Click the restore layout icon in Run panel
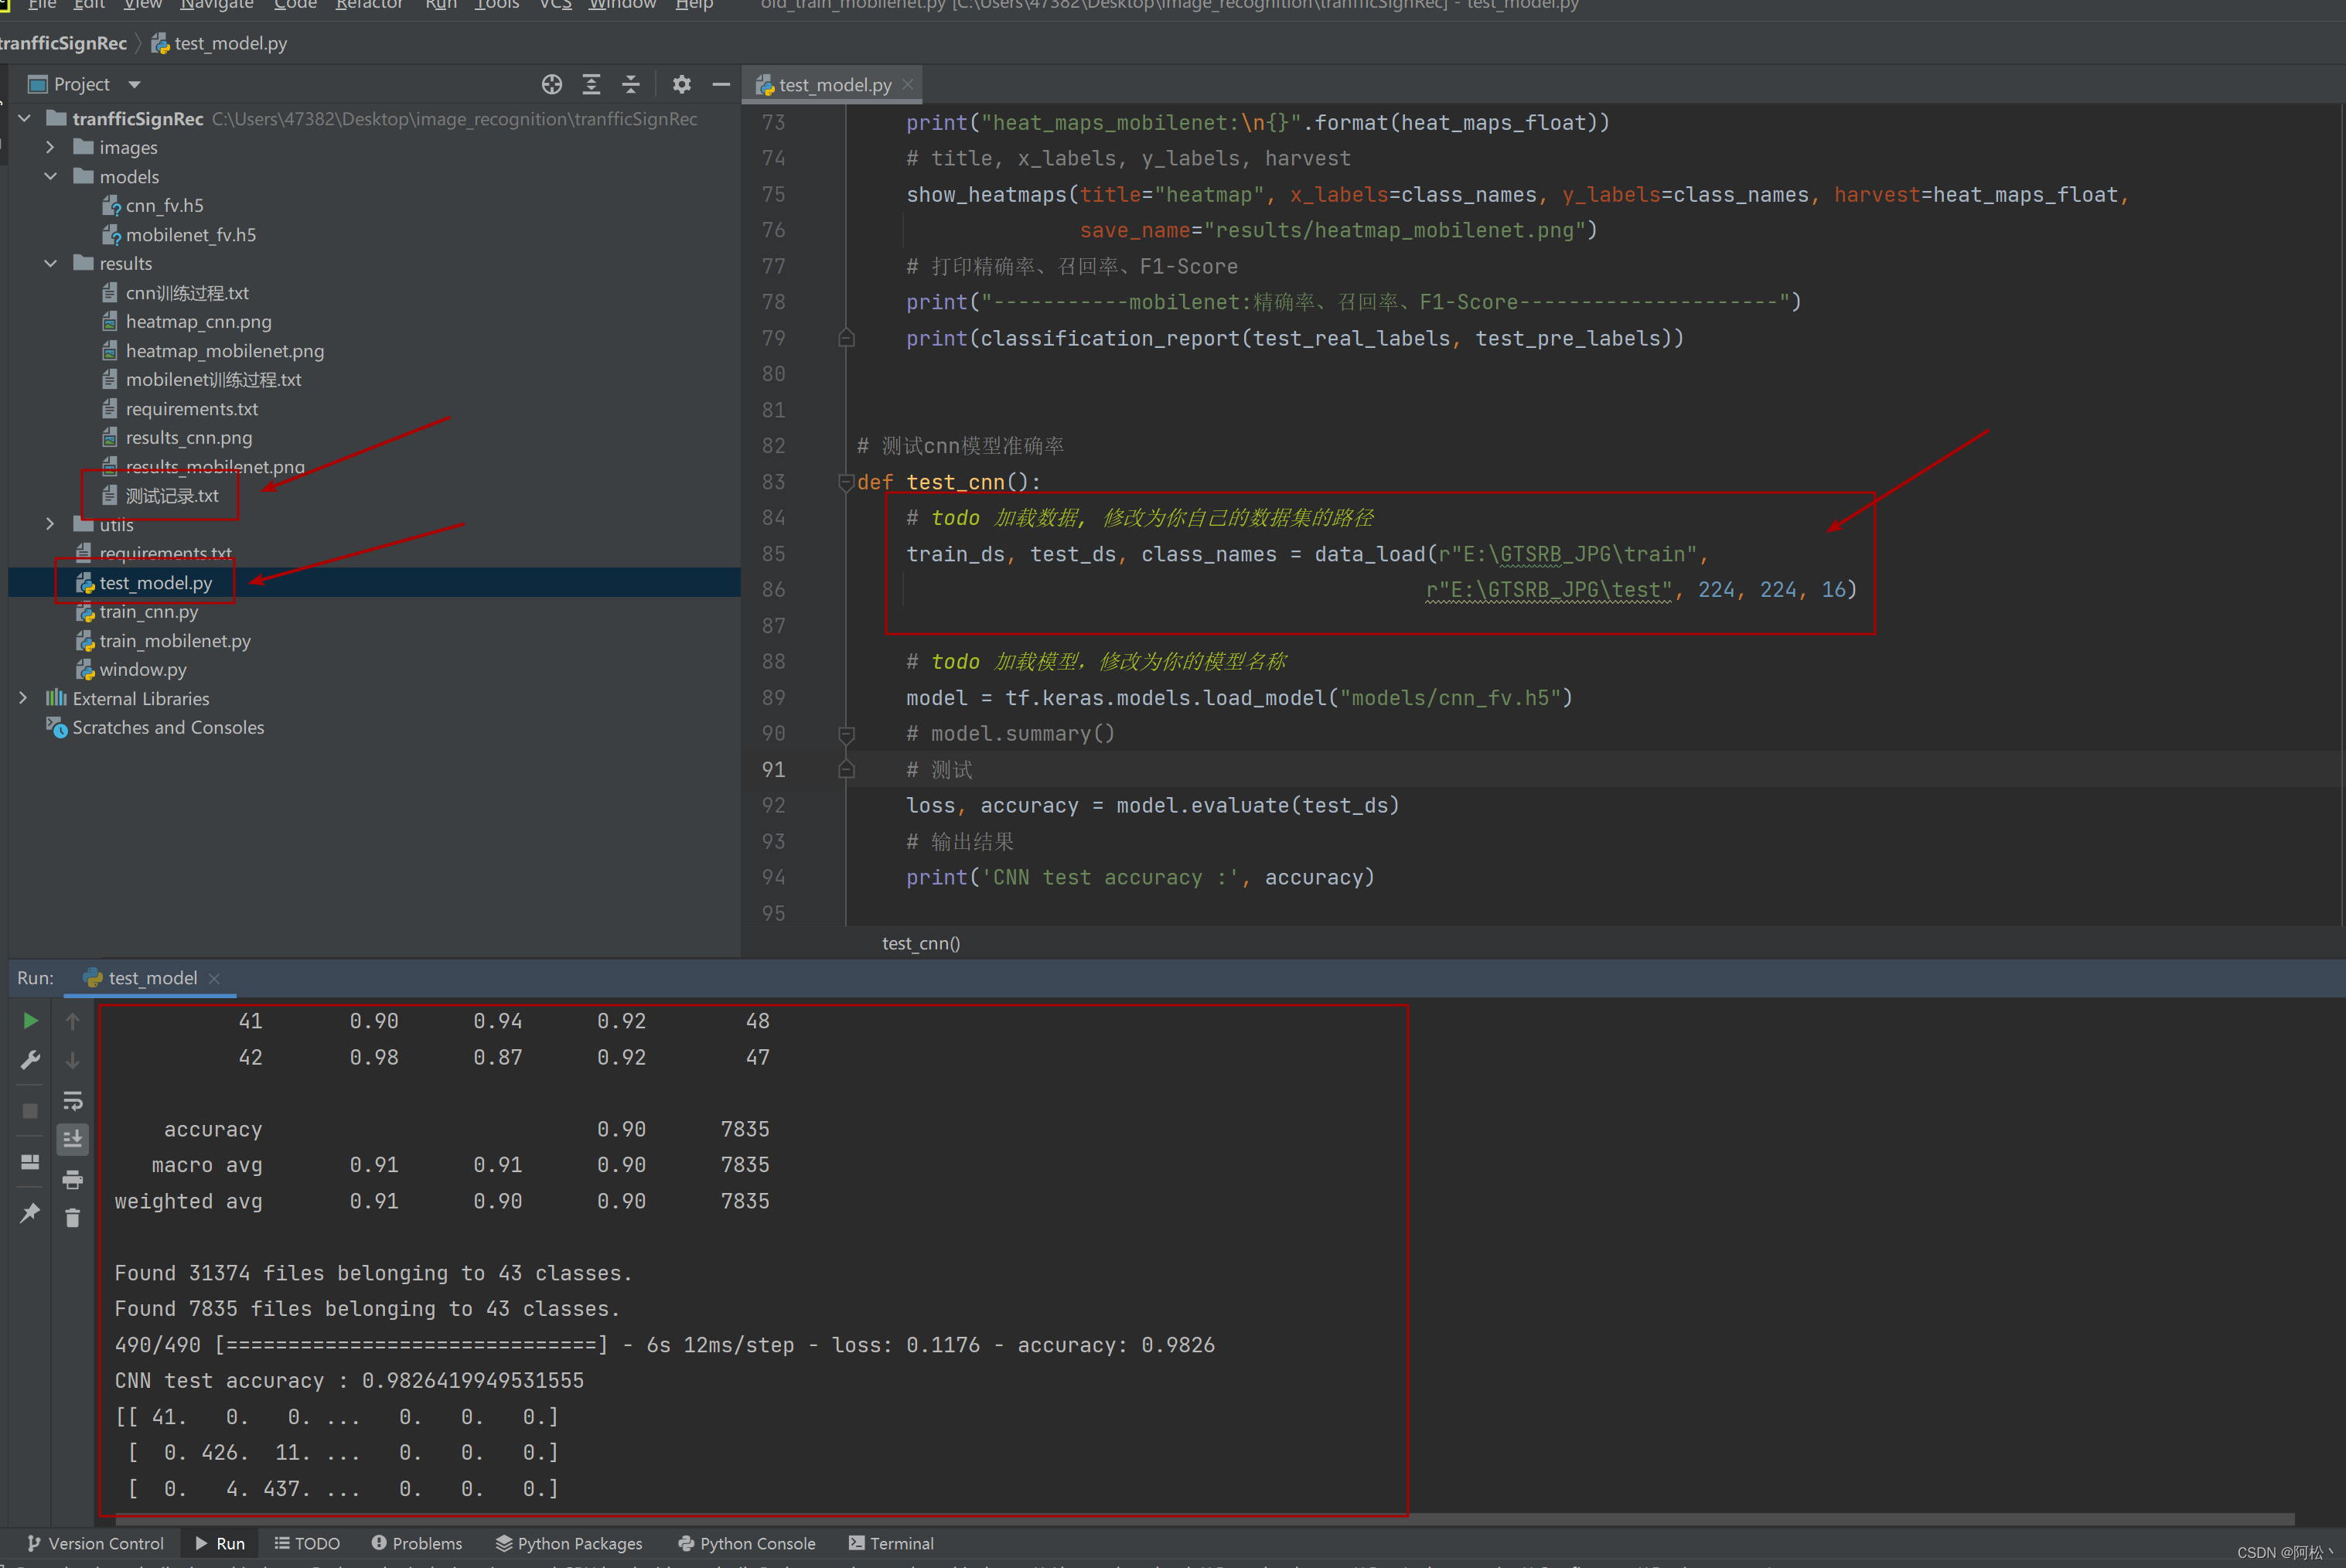 click(x=30, y=1162)
